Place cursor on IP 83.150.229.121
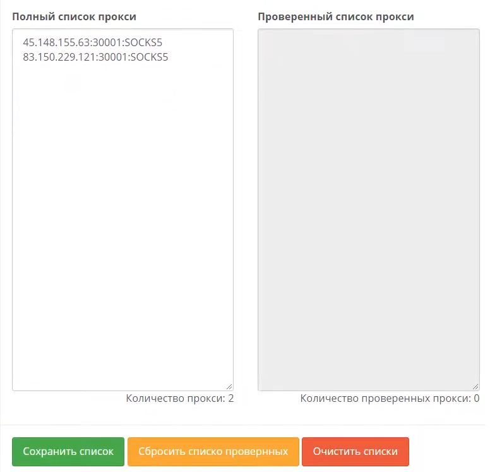Viewport: 490px width, 472px height. point(59,57)
